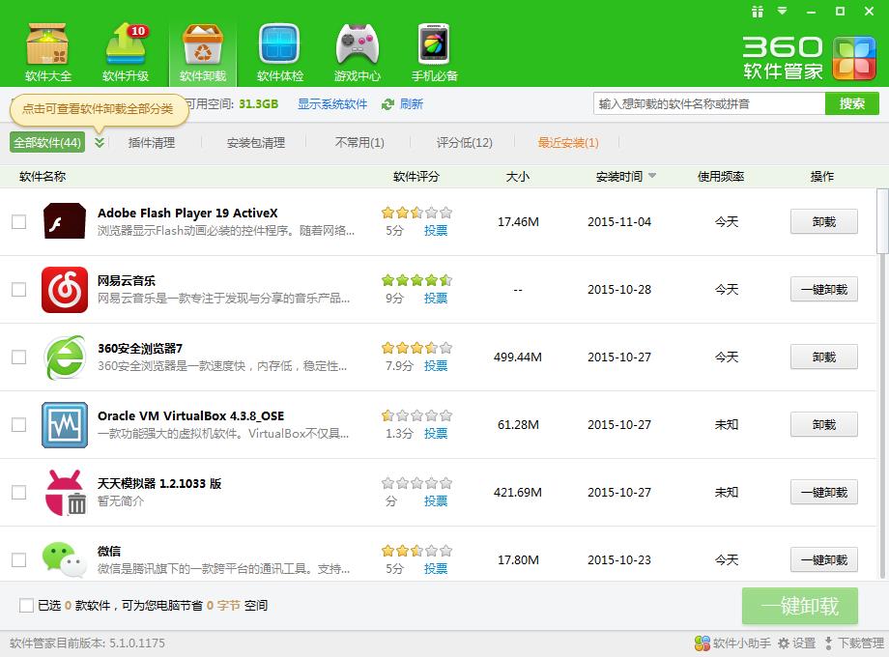889x657 pixels.
Task: Click 卸载 for Oracle VM VirtualBox
Action: tap(824, 424)
